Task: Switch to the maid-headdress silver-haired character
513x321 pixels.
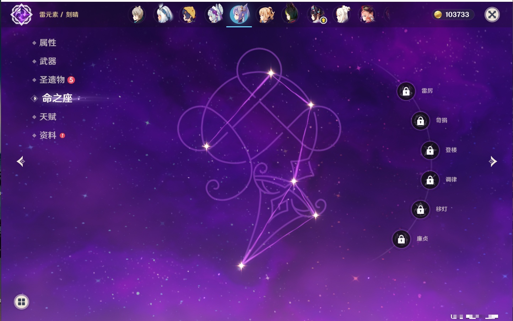Action: (214, 15)
